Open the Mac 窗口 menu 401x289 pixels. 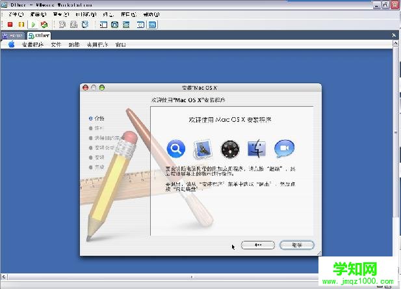pos(120,44)
